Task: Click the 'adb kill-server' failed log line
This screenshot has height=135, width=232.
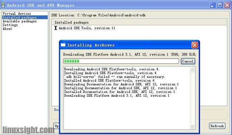Action: (x=114, y=77)
